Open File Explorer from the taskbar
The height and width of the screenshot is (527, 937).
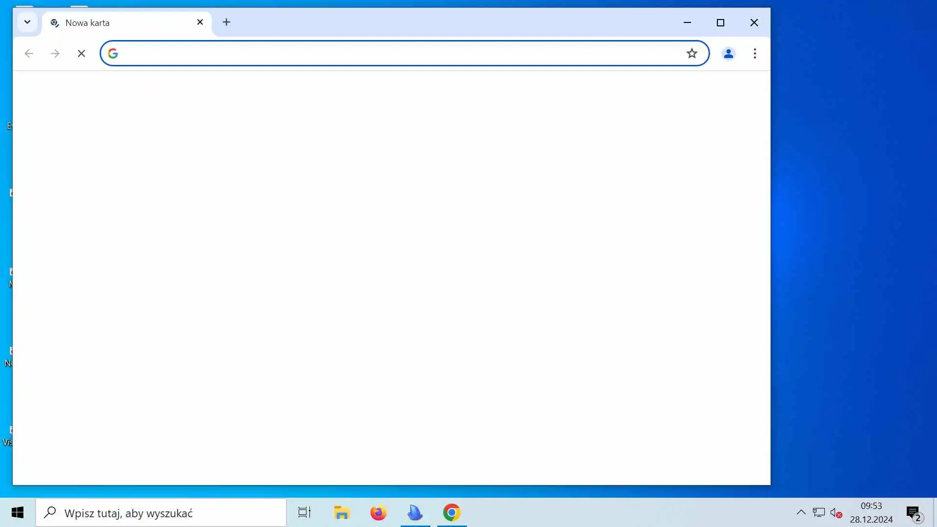click(342, 513)
